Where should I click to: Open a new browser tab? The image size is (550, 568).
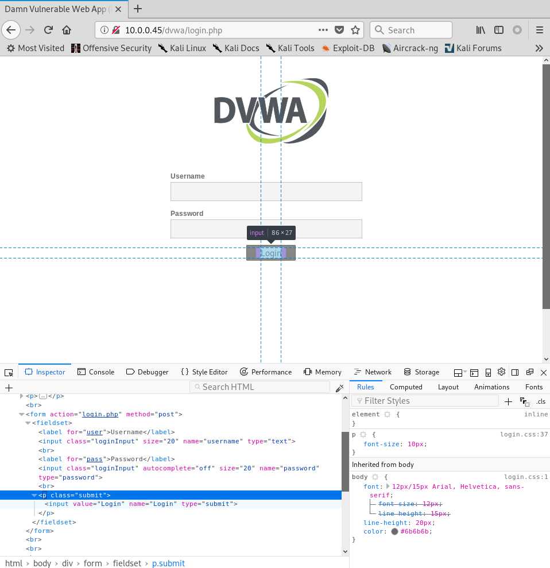pos(138,9)
